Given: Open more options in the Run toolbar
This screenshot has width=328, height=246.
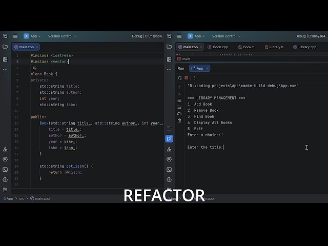Looking at the screenshot, I should click(x=195, y=78).
